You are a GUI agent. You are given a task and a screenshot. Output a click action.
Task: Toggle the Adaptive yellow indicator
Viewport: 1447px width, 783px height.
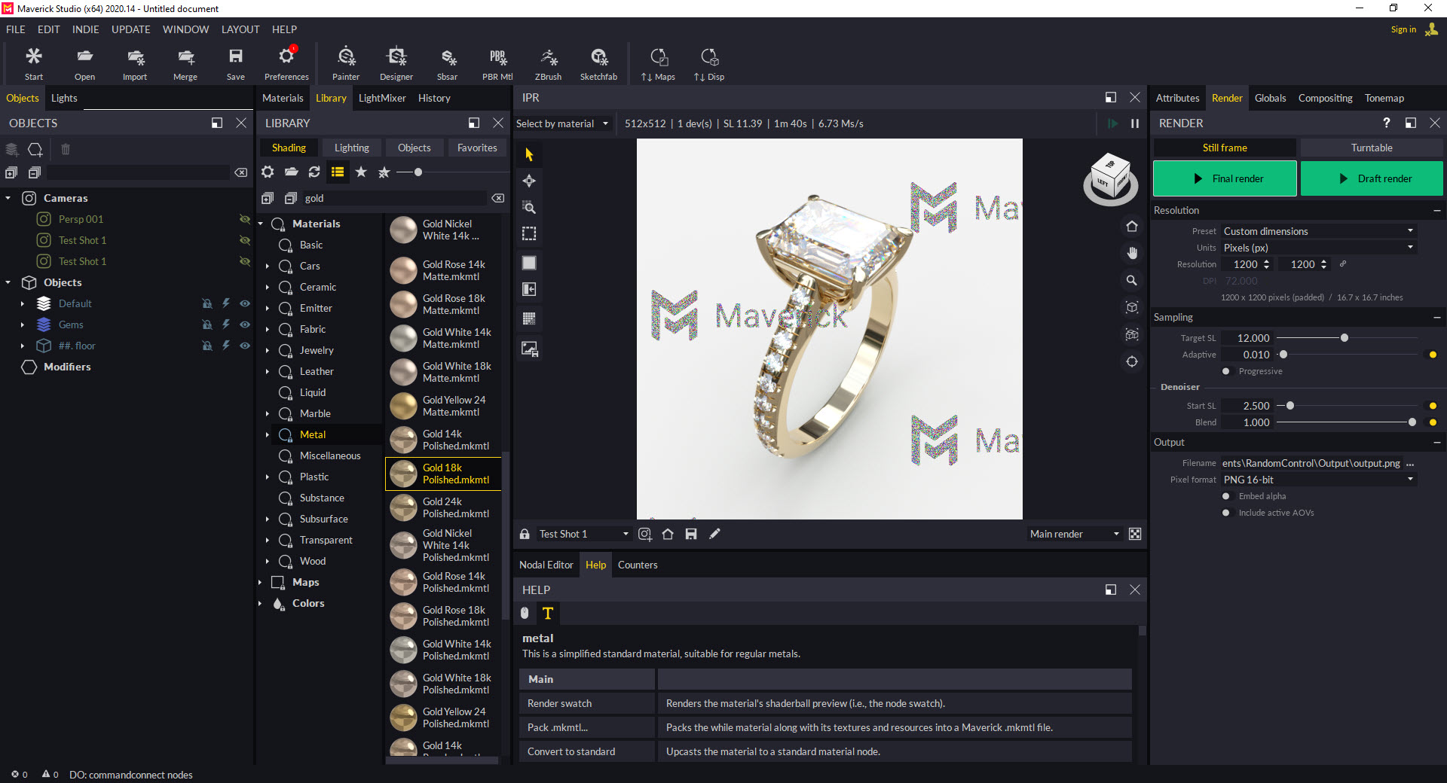tap(1433, 355)
